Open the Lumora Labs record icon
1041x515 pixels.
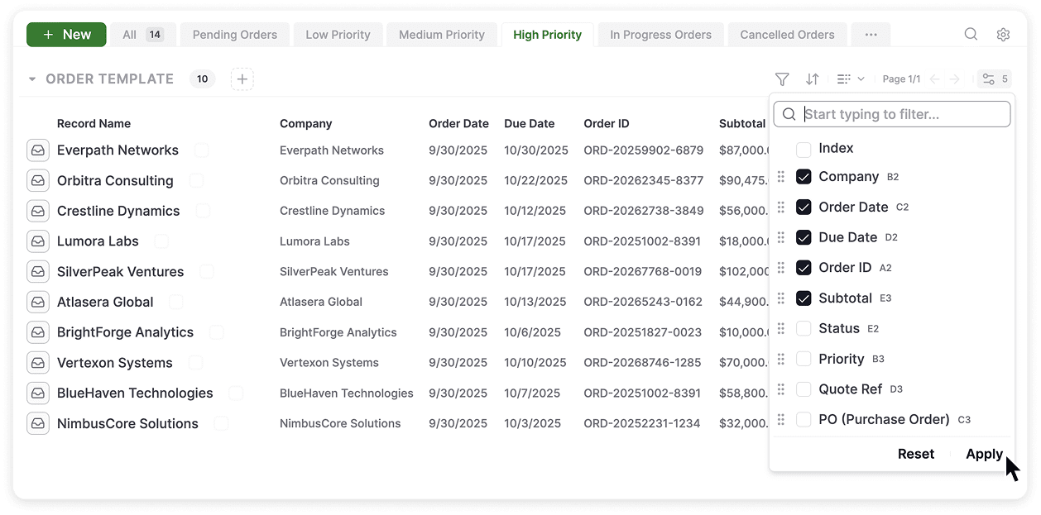pos(37,241)
